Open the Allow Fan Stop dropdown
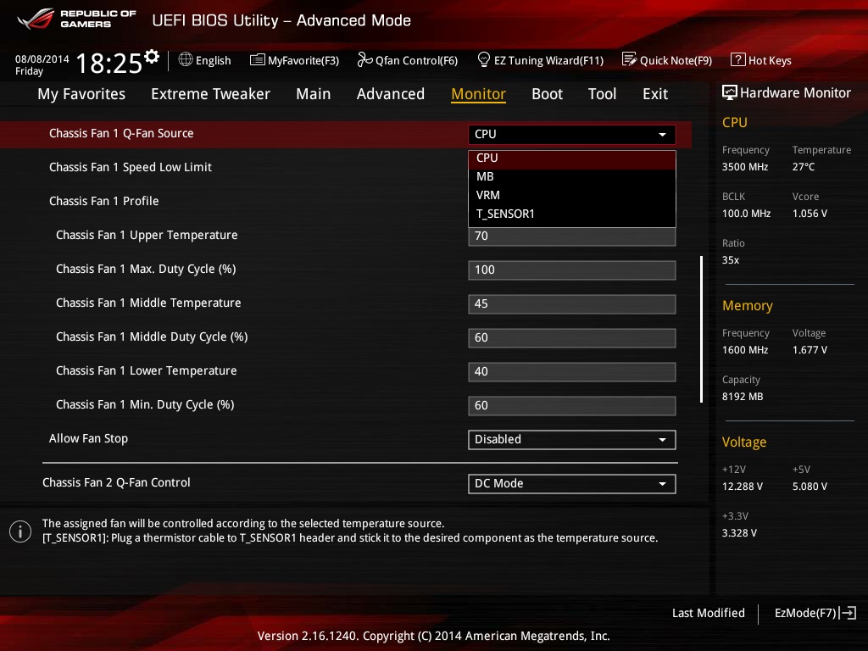The image size is (868, 651). pos(572,440)
